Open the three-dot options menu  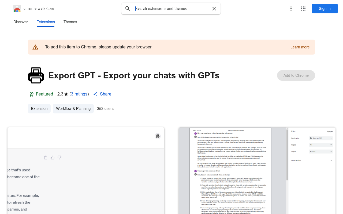coord(291,9)
